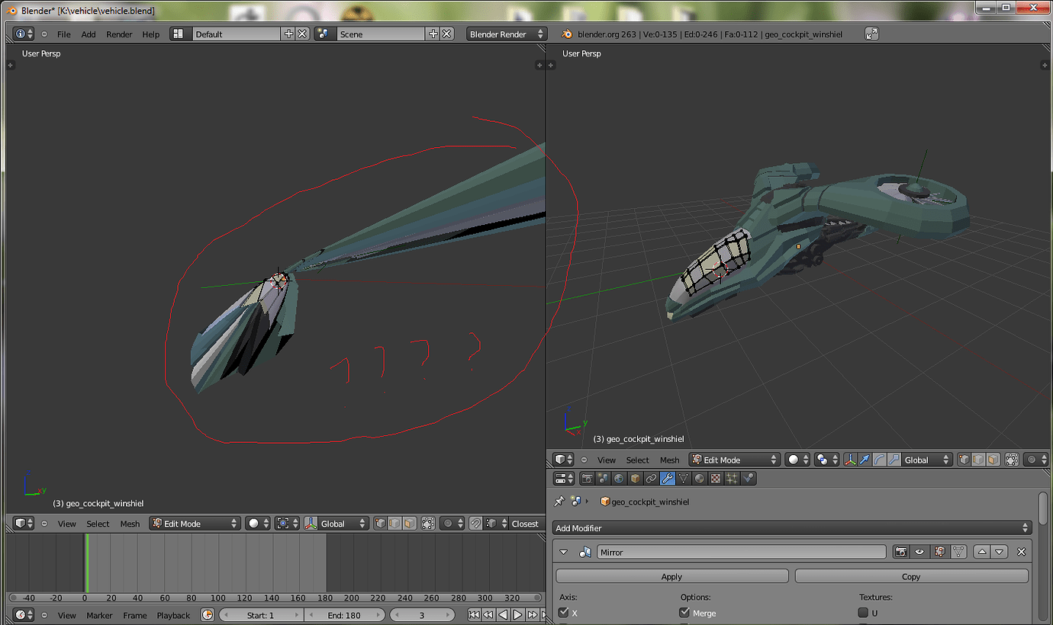1053x625 pixels.
Task: Open Global orientation dropdown in right viewport
Action: pyautogui.click(x=927, y=460)
